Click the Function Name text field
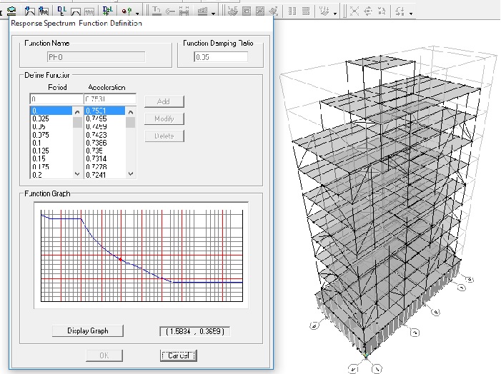The width and height of the screenshot is (501, 374). point(96,57)
